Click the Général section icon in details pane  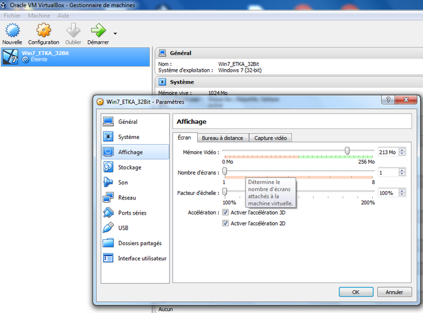coord(163,53)
